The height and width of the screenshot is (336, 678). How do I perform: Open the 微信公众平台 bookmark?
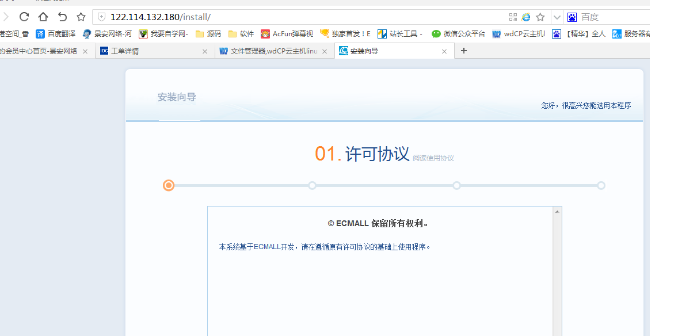click(458, 34)
